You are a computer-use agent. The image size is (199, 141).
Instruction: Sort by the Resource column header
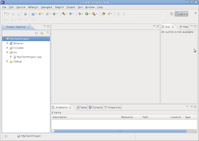[x=131, y=117]
